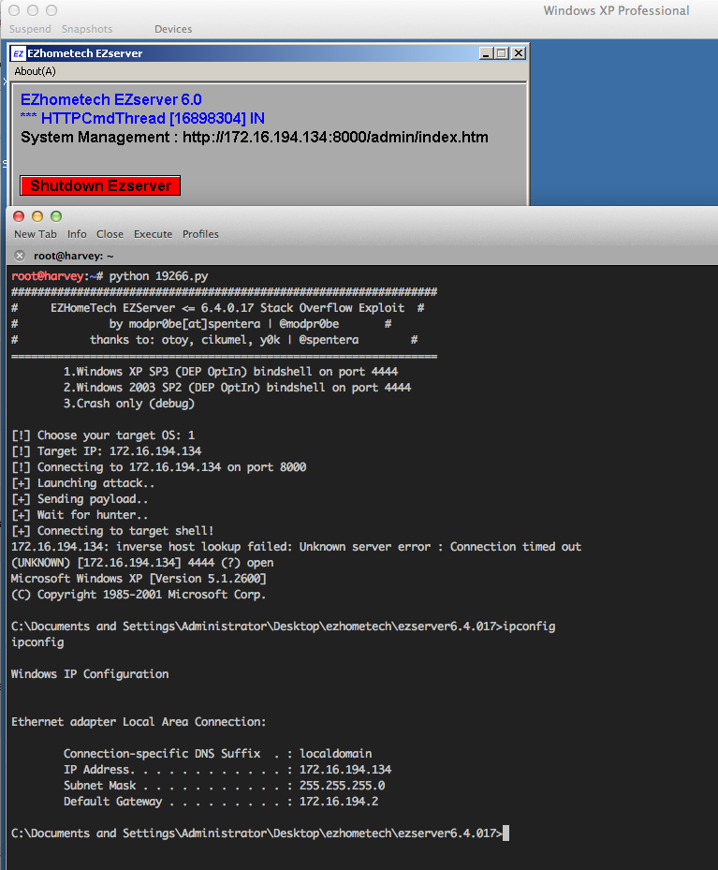Click New Tab in terminal toolbar
Image resolution: width=718 pixels, height=870 pixels.
(36, 234)
